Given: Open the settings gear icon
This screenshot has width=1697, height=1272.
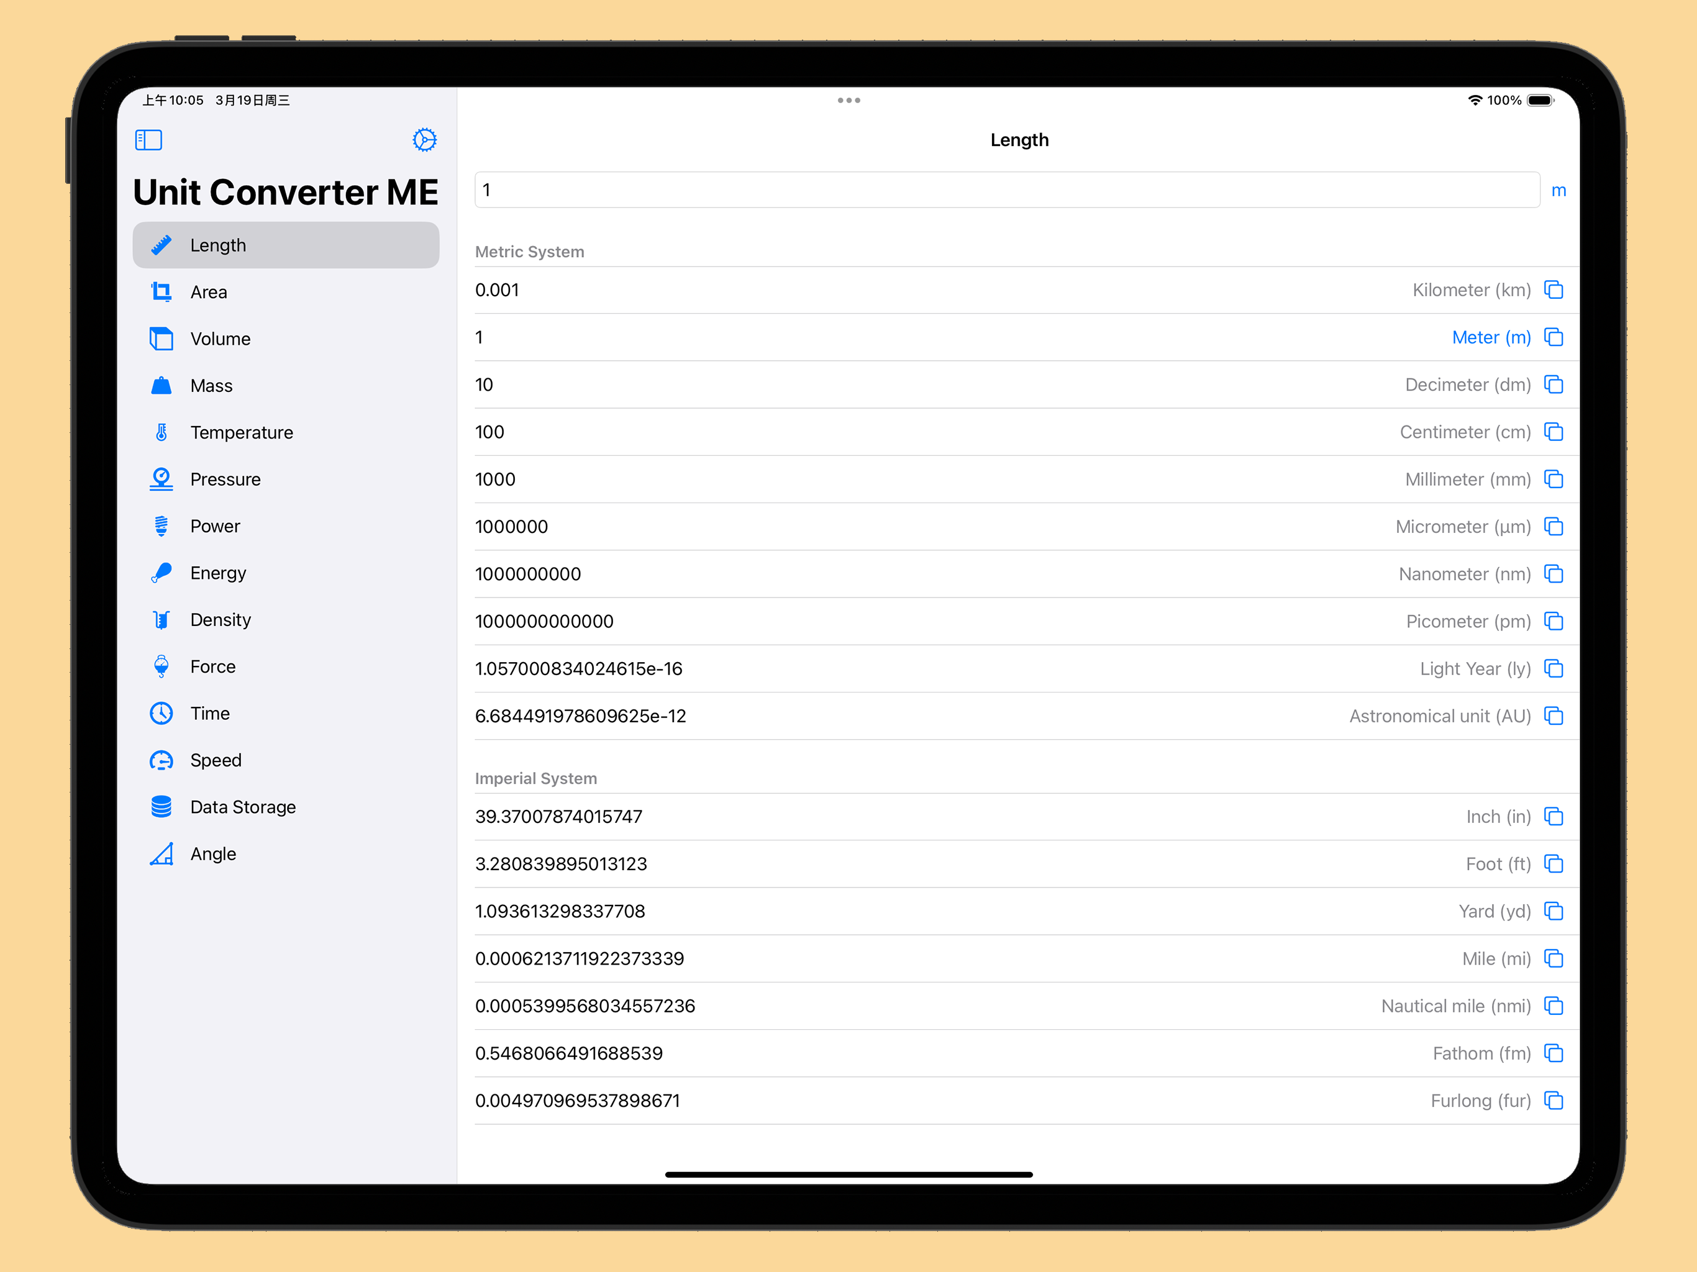Looking at the screenshot, I should (x=424, y=140).
